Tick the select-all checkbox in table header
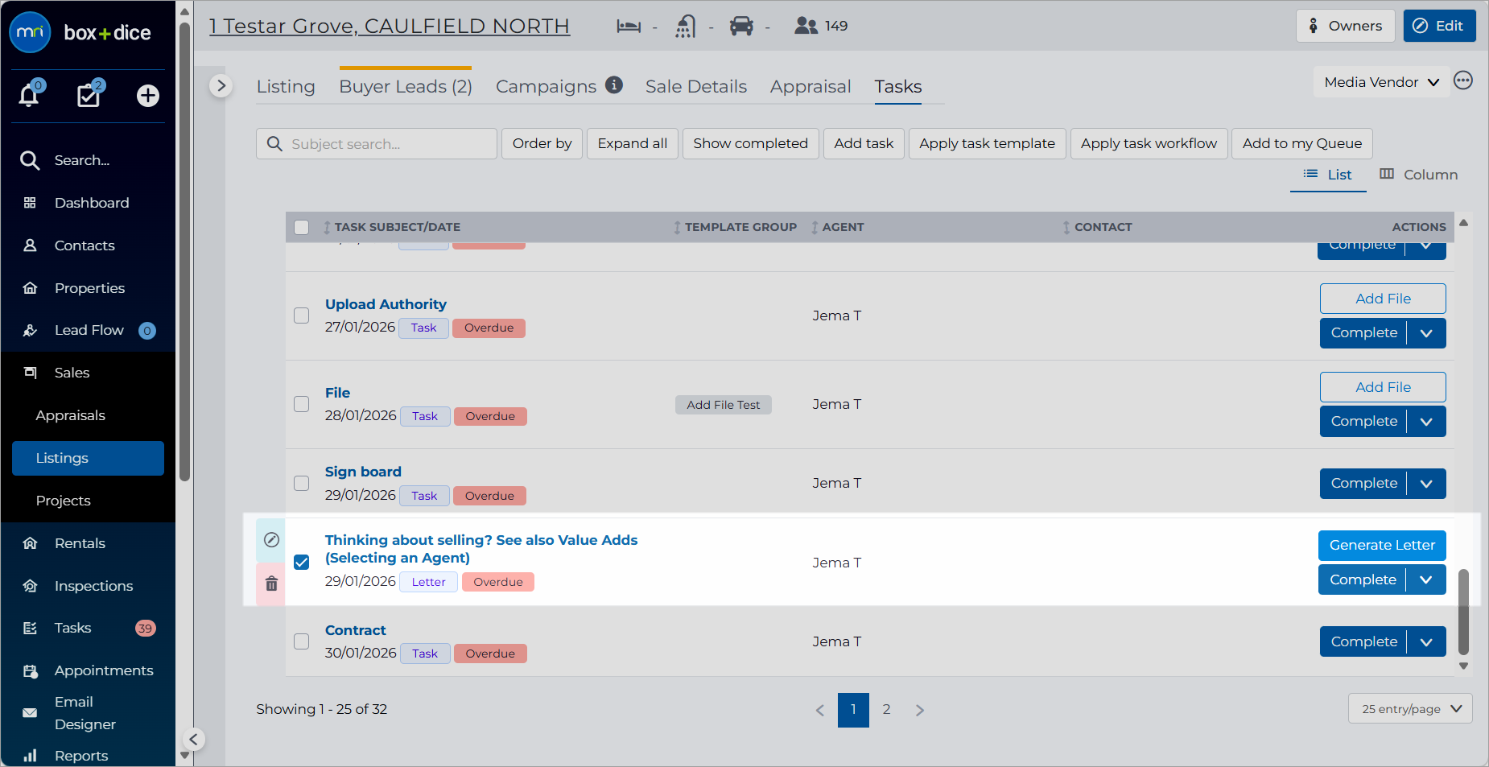Viewport: 1489px width, 767px height. point(302,227)
